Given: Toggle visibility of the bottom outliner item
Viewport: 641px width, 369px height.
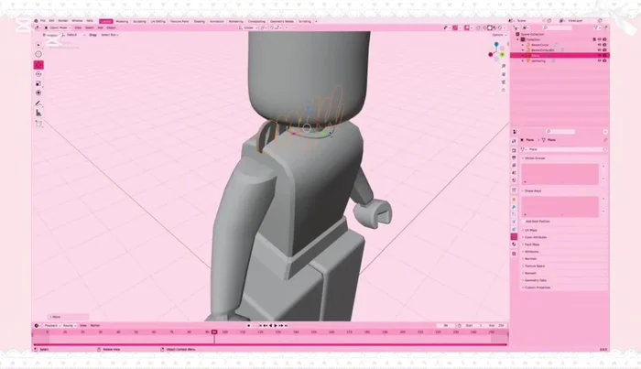Looking at the screenshot, I should pos(597,61).
